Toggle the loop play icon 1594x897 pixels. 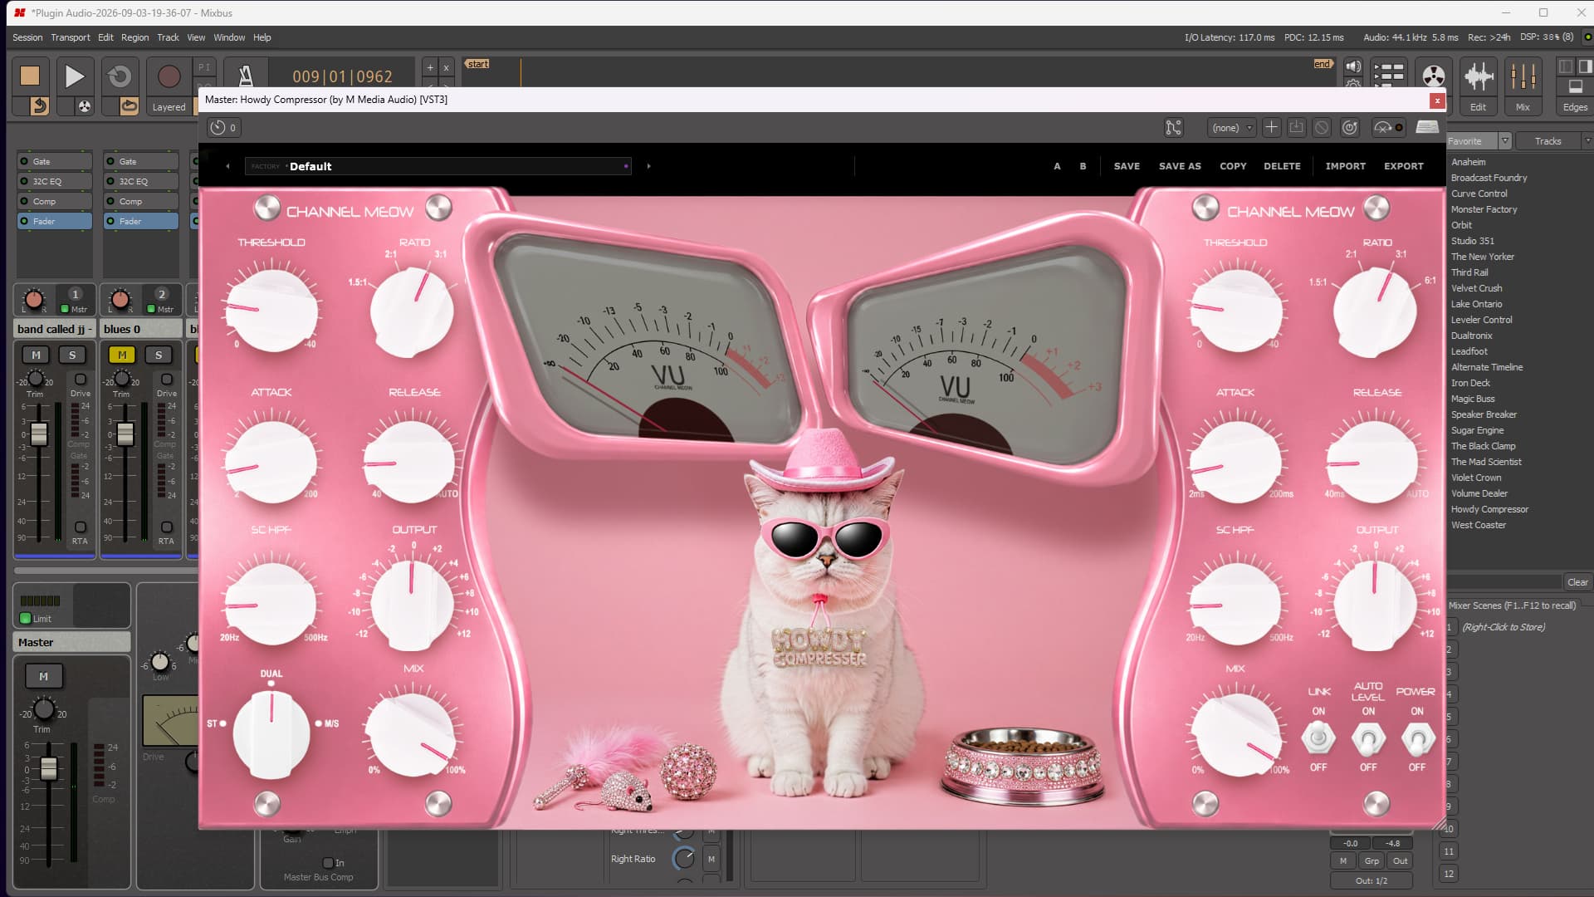tap(120, 76)
